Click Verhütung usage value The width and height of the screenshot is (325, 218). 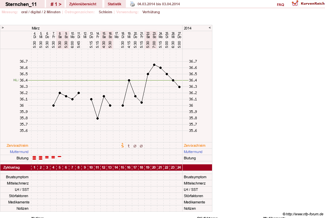coord(151,12)
